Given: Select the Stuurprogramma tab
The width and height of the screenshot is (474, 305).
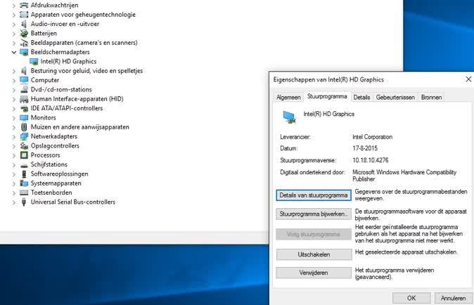Looking at the screenshot, I should [x=327, y=96].
